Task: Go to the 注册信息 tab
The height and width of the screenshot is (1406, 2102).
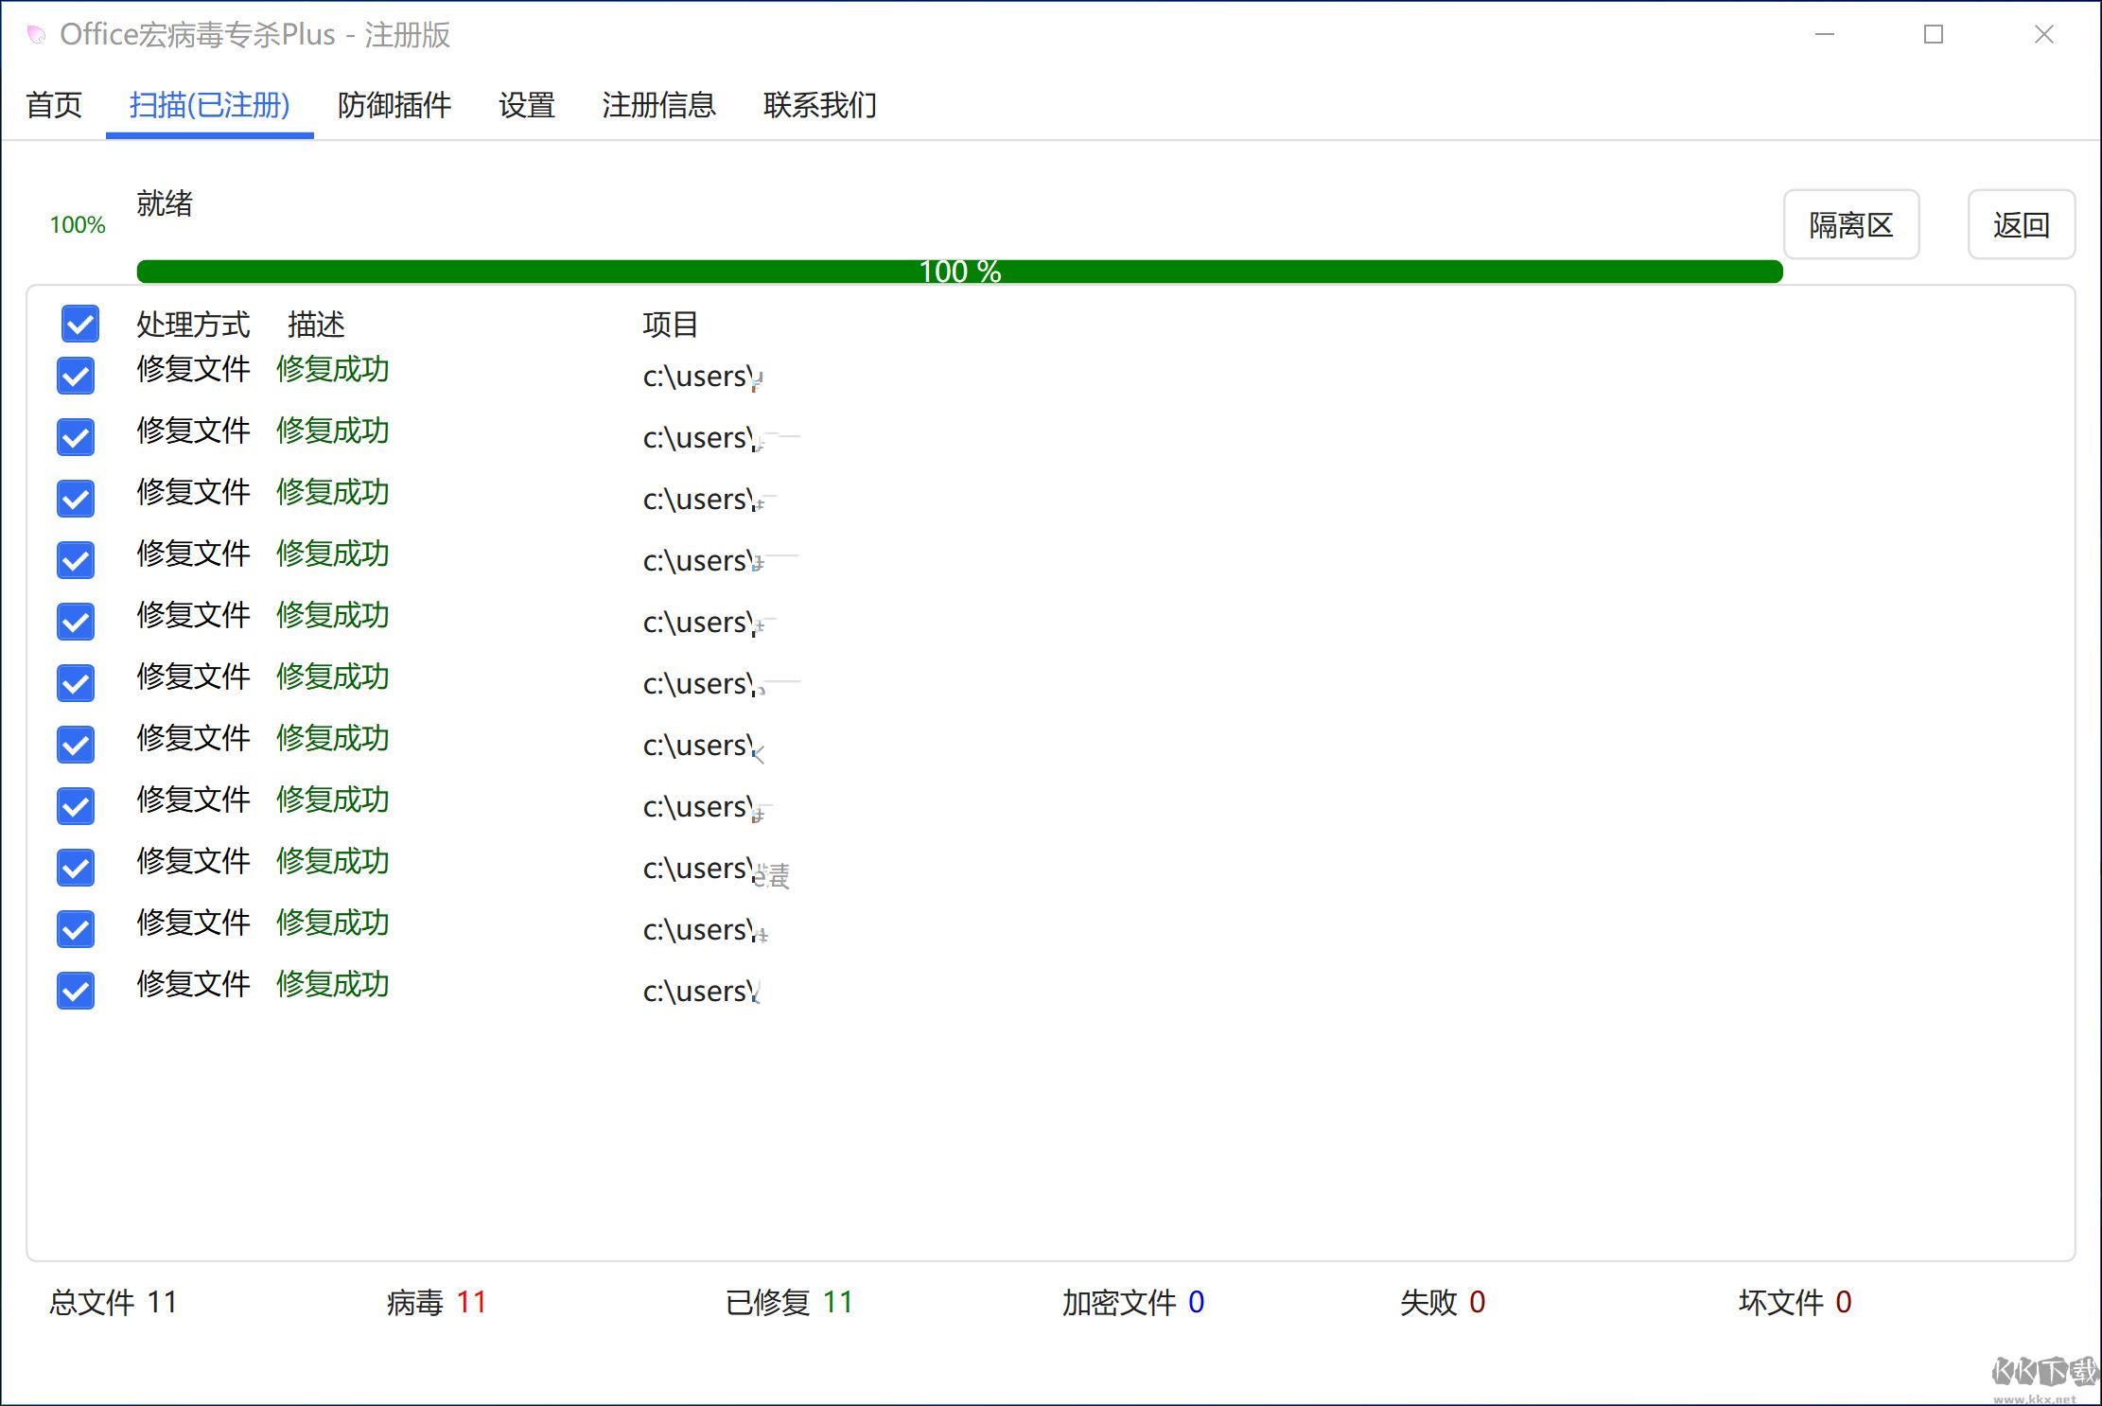Action: (x=658, y=105)
